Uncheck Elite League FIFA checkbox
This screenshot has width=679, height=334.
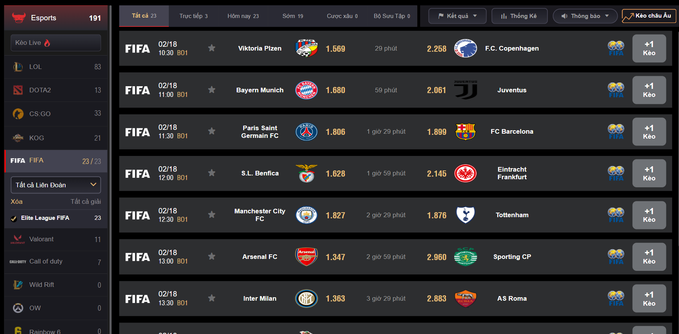(14, 218)
